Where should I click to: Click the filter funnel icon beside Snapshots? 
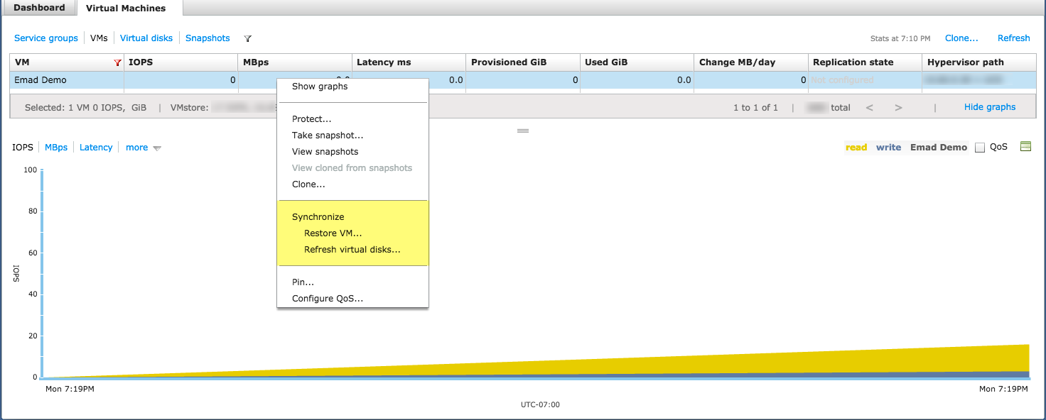248,38
